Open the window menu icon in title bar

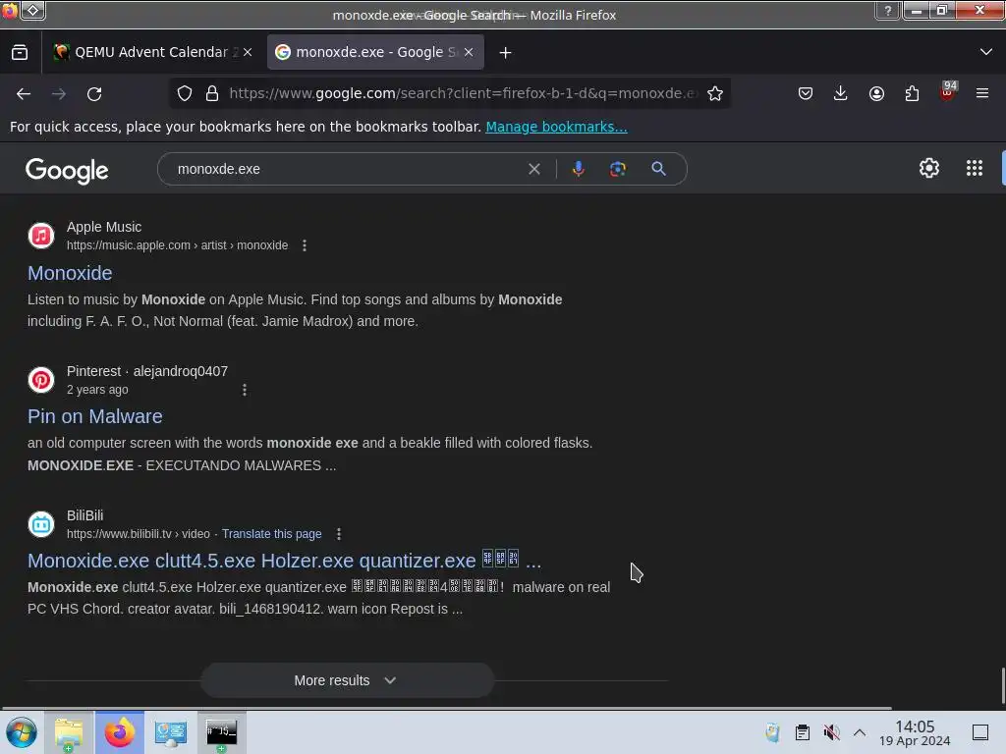pyautogui.click(x=10, y=11)
